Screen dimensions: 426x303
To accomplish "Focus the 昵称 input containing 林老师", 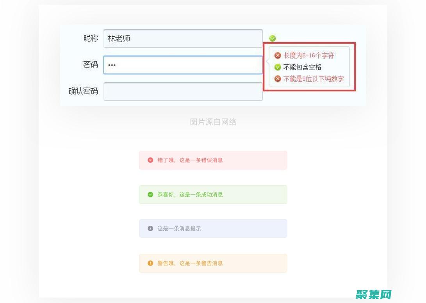I will pos(183,39).
